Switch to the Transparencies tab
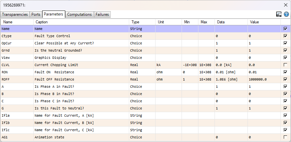The width and height of the screenshot is (291, 142). click(15, 14)
